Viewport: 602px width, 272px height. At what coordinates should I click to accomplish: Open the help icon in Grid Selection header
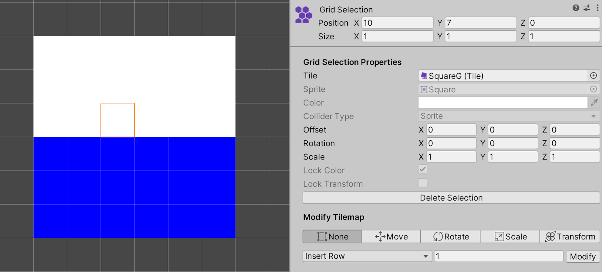pos(576,8)
